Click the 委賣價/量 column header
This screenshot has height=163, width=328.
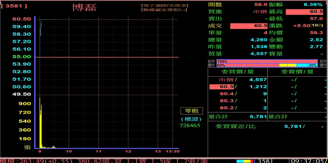coord(297,72)
